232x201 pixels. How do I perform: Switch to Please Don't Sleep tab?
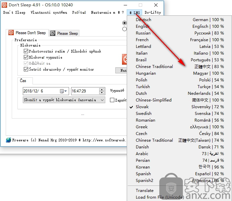point(27,33)
